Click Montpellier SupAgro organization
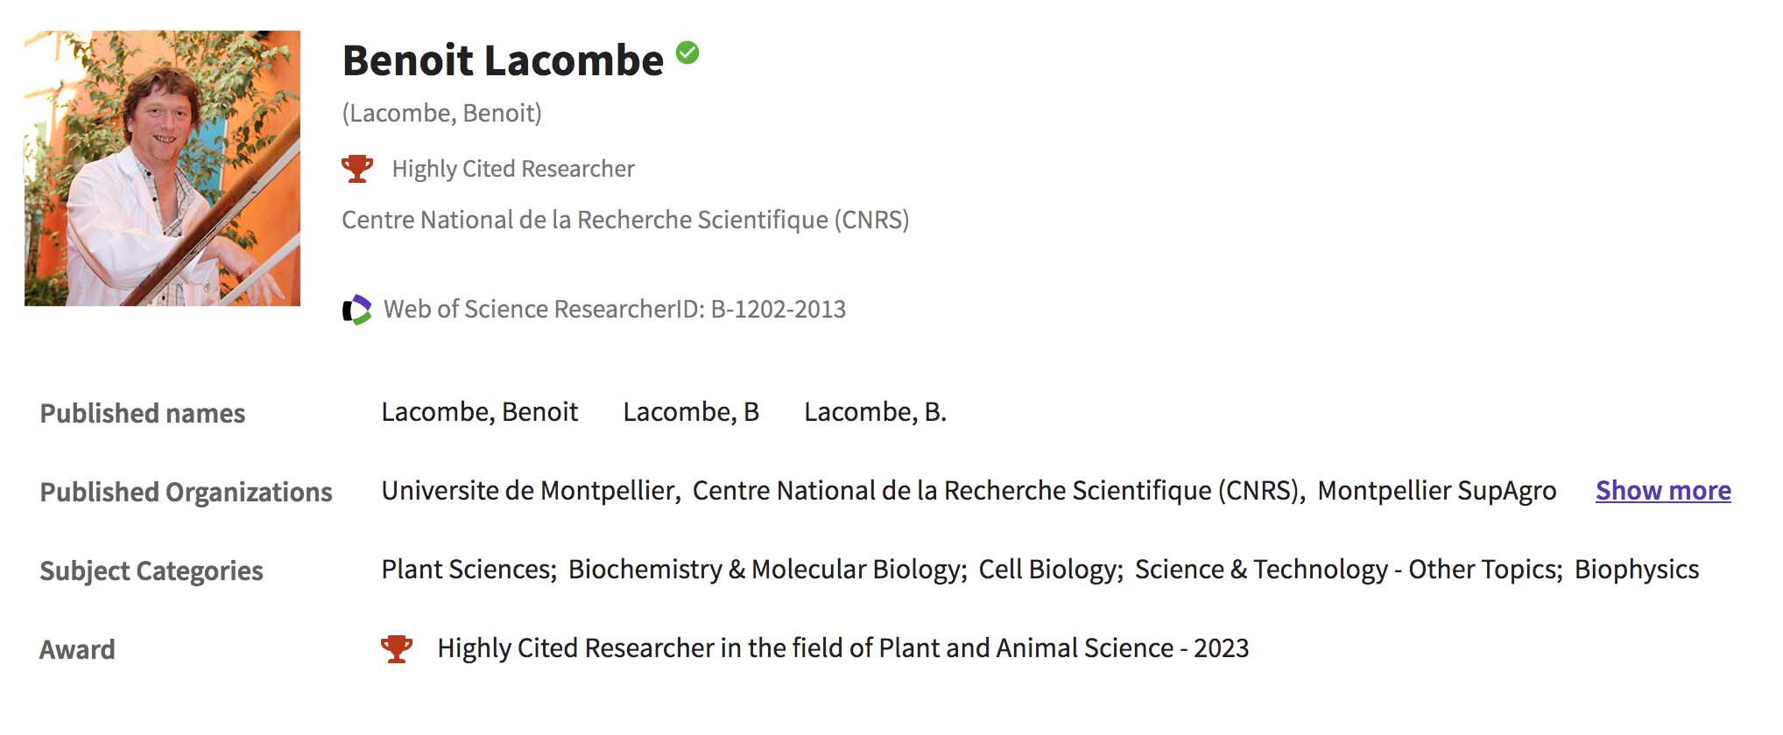Image resolution: width=1783 pixels, height=735 pixels. point(1436,491)
